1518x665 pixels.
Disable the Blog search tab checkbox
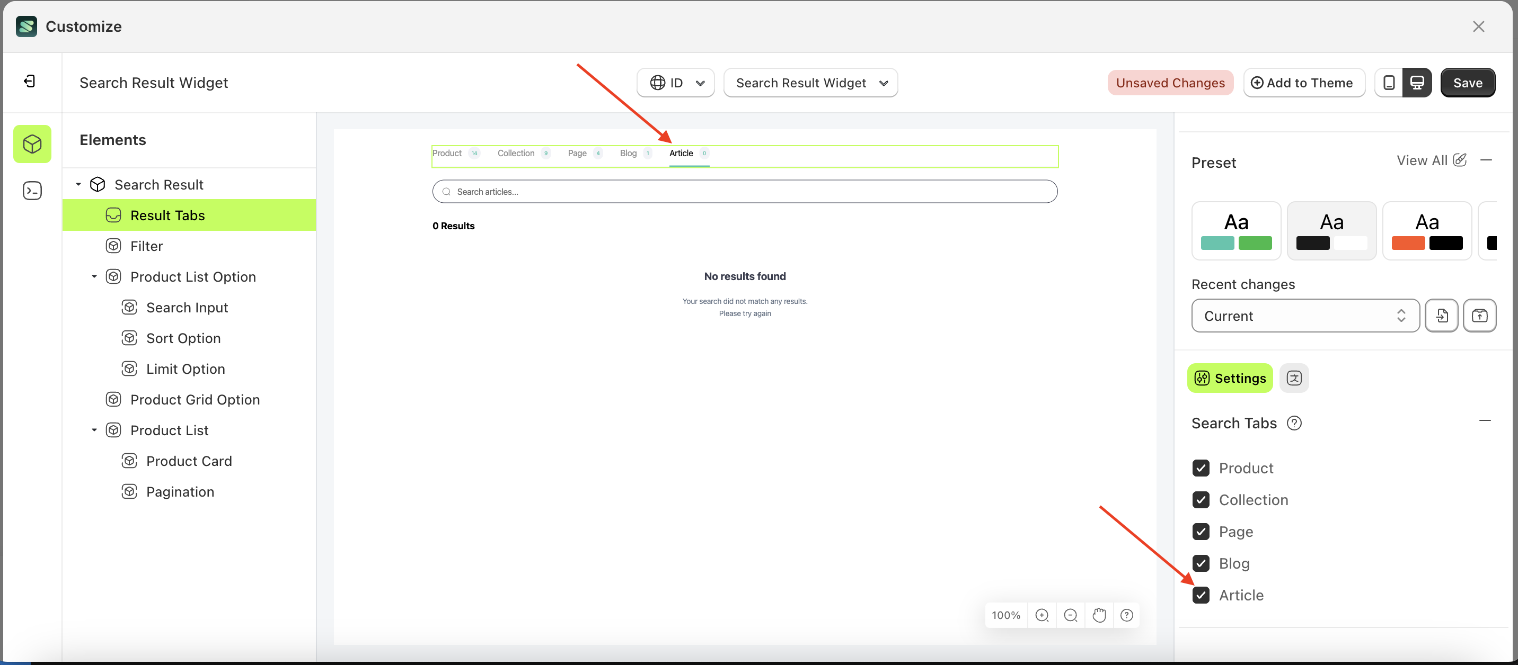tap(1202, 563)
